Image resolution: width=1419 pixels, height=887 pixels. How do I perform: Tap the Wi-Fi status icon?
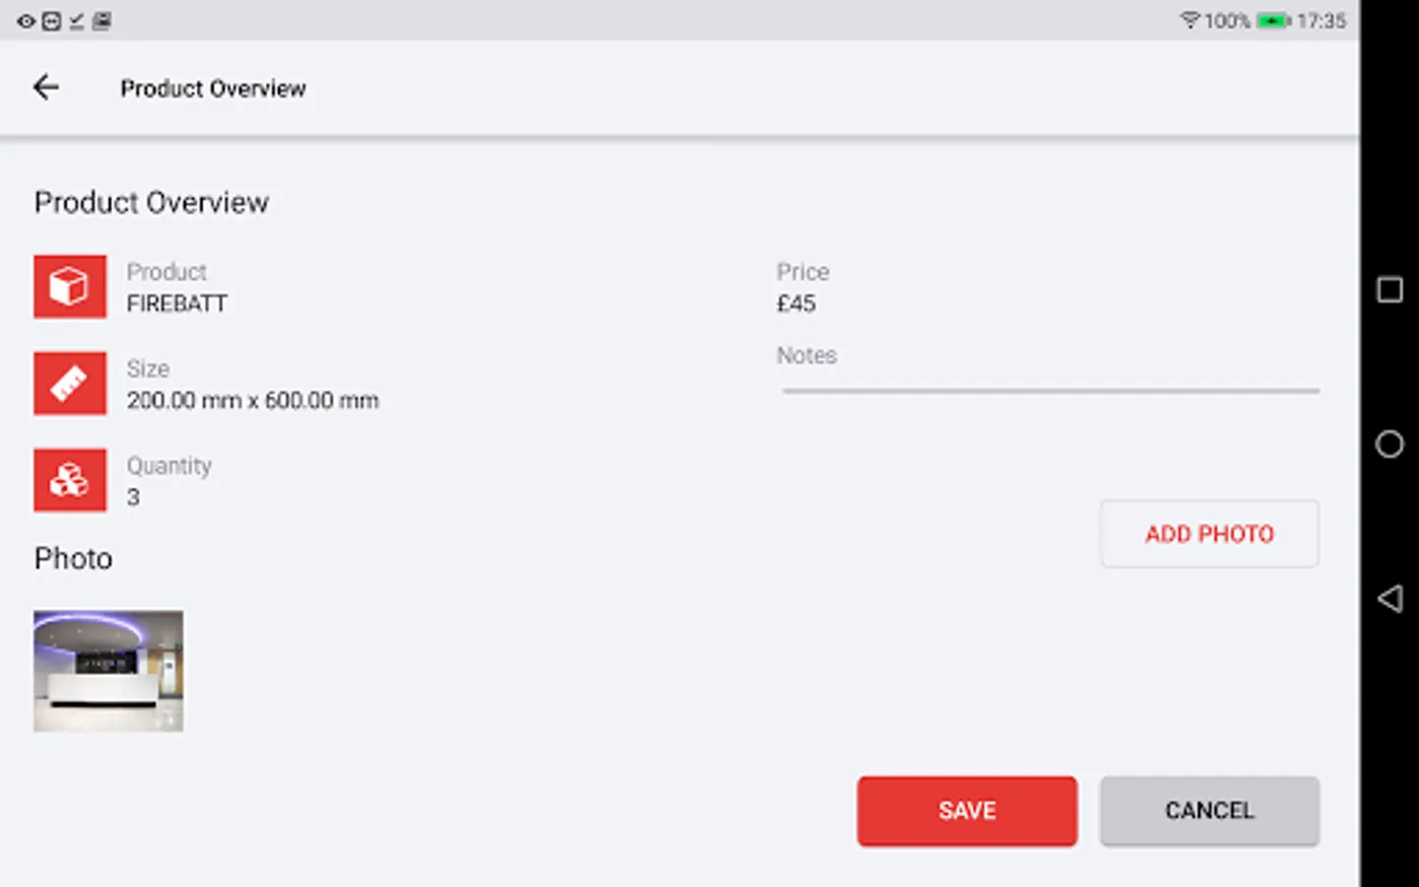pos(1189,21)
